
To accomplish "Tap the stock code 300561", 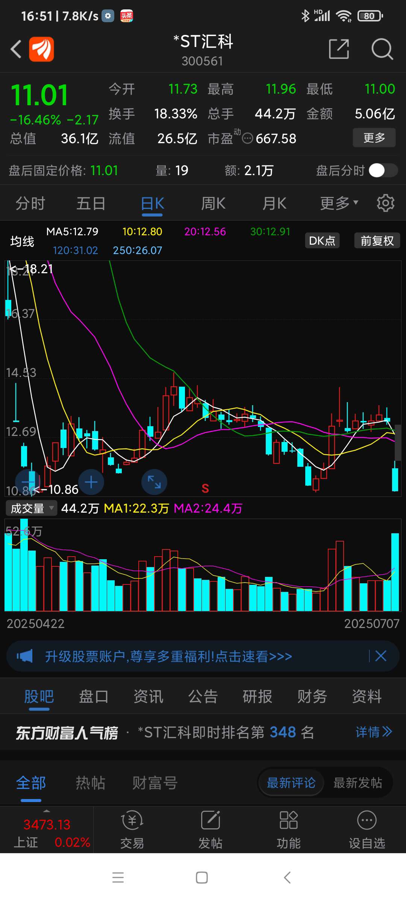I will pyautogui.click(x=203, y=61).
